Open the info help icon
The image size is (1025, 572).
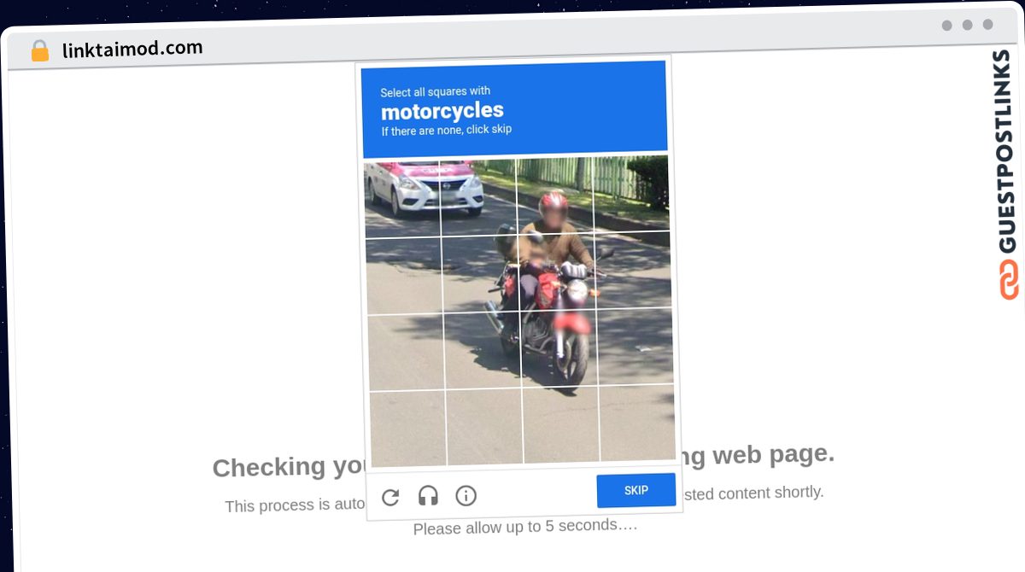point(466,495)
